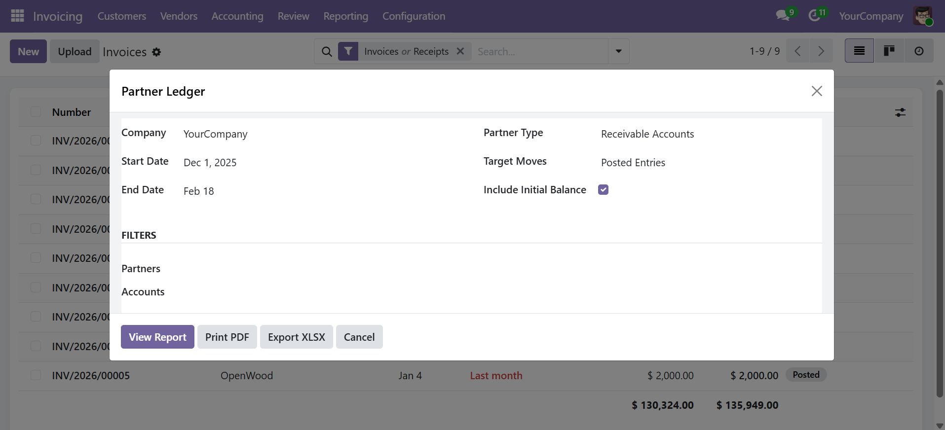The width and height of the screenshot is (945, 430).
Task: Remove the Invoices or Receipts filter
Action: [460, 51]
